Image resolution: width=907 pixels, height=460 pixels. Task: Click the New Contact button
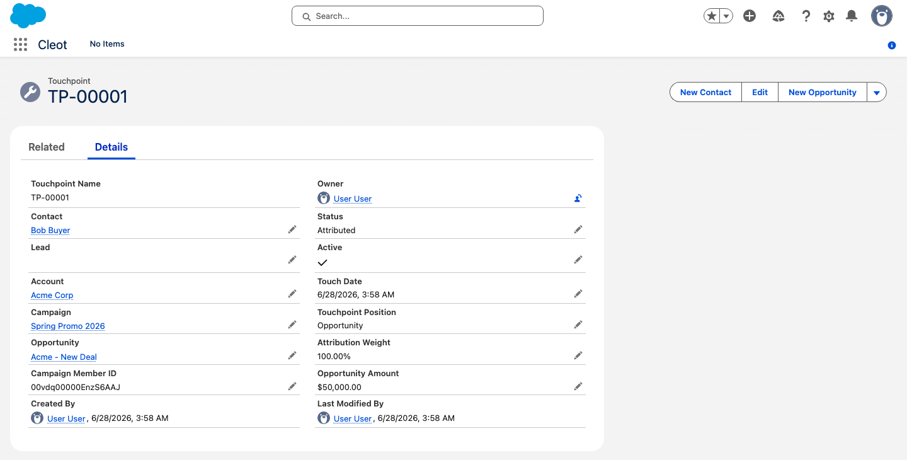[705, 92]
